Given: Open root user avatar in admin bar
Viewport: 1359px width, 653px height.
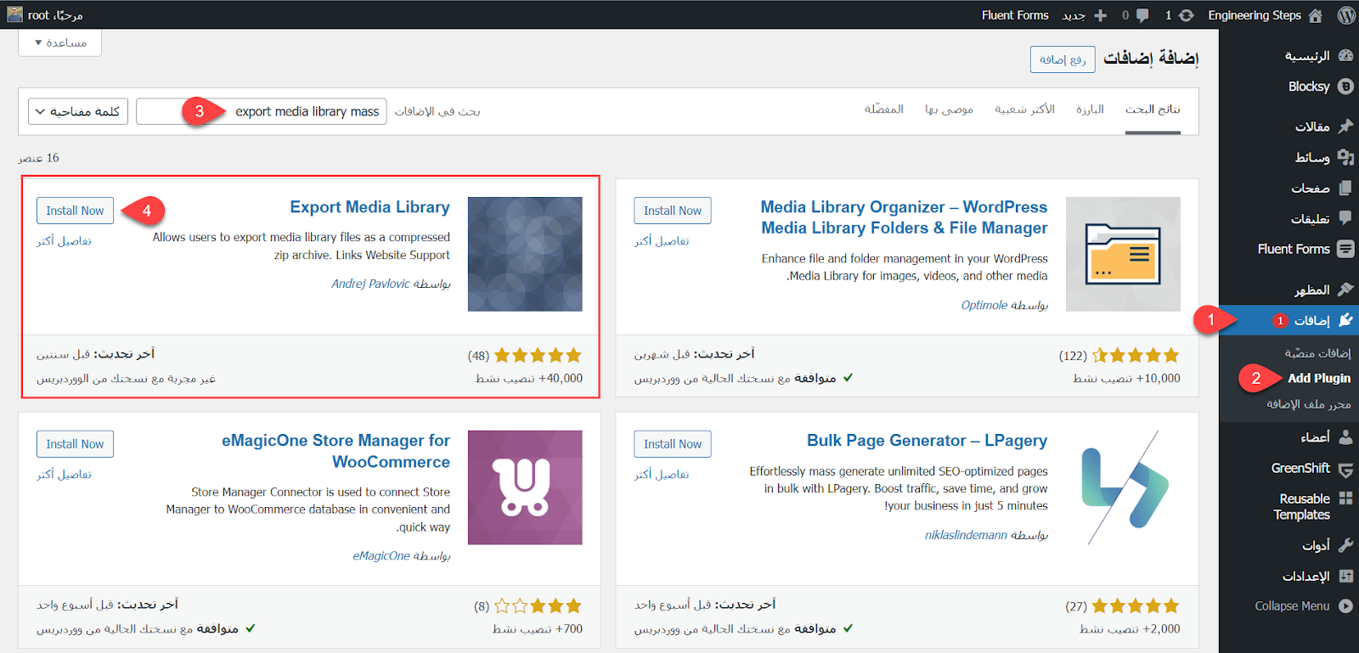Looking at the screenshot, I should coord(14,14).
